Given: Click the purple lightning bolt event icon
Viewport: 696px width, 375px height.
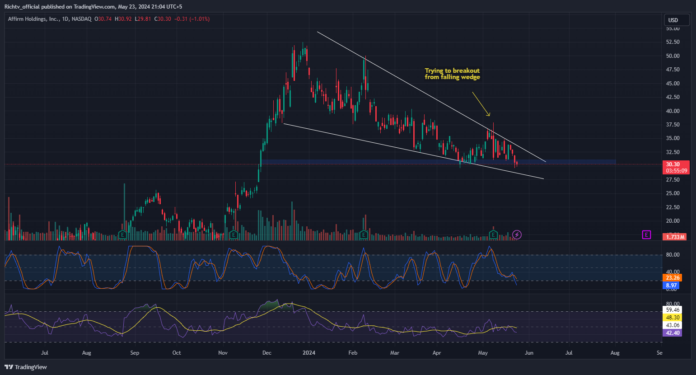Looking at the screenshot, I should [517, 234].
